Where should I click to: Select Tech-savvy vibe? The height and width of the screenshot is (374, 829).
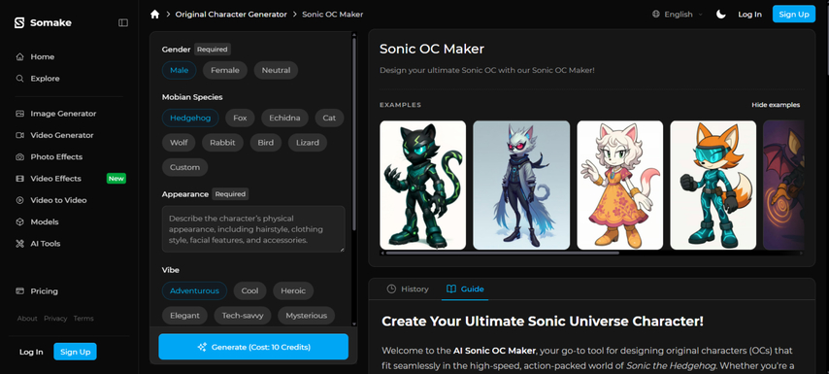[x=243, y=316]
